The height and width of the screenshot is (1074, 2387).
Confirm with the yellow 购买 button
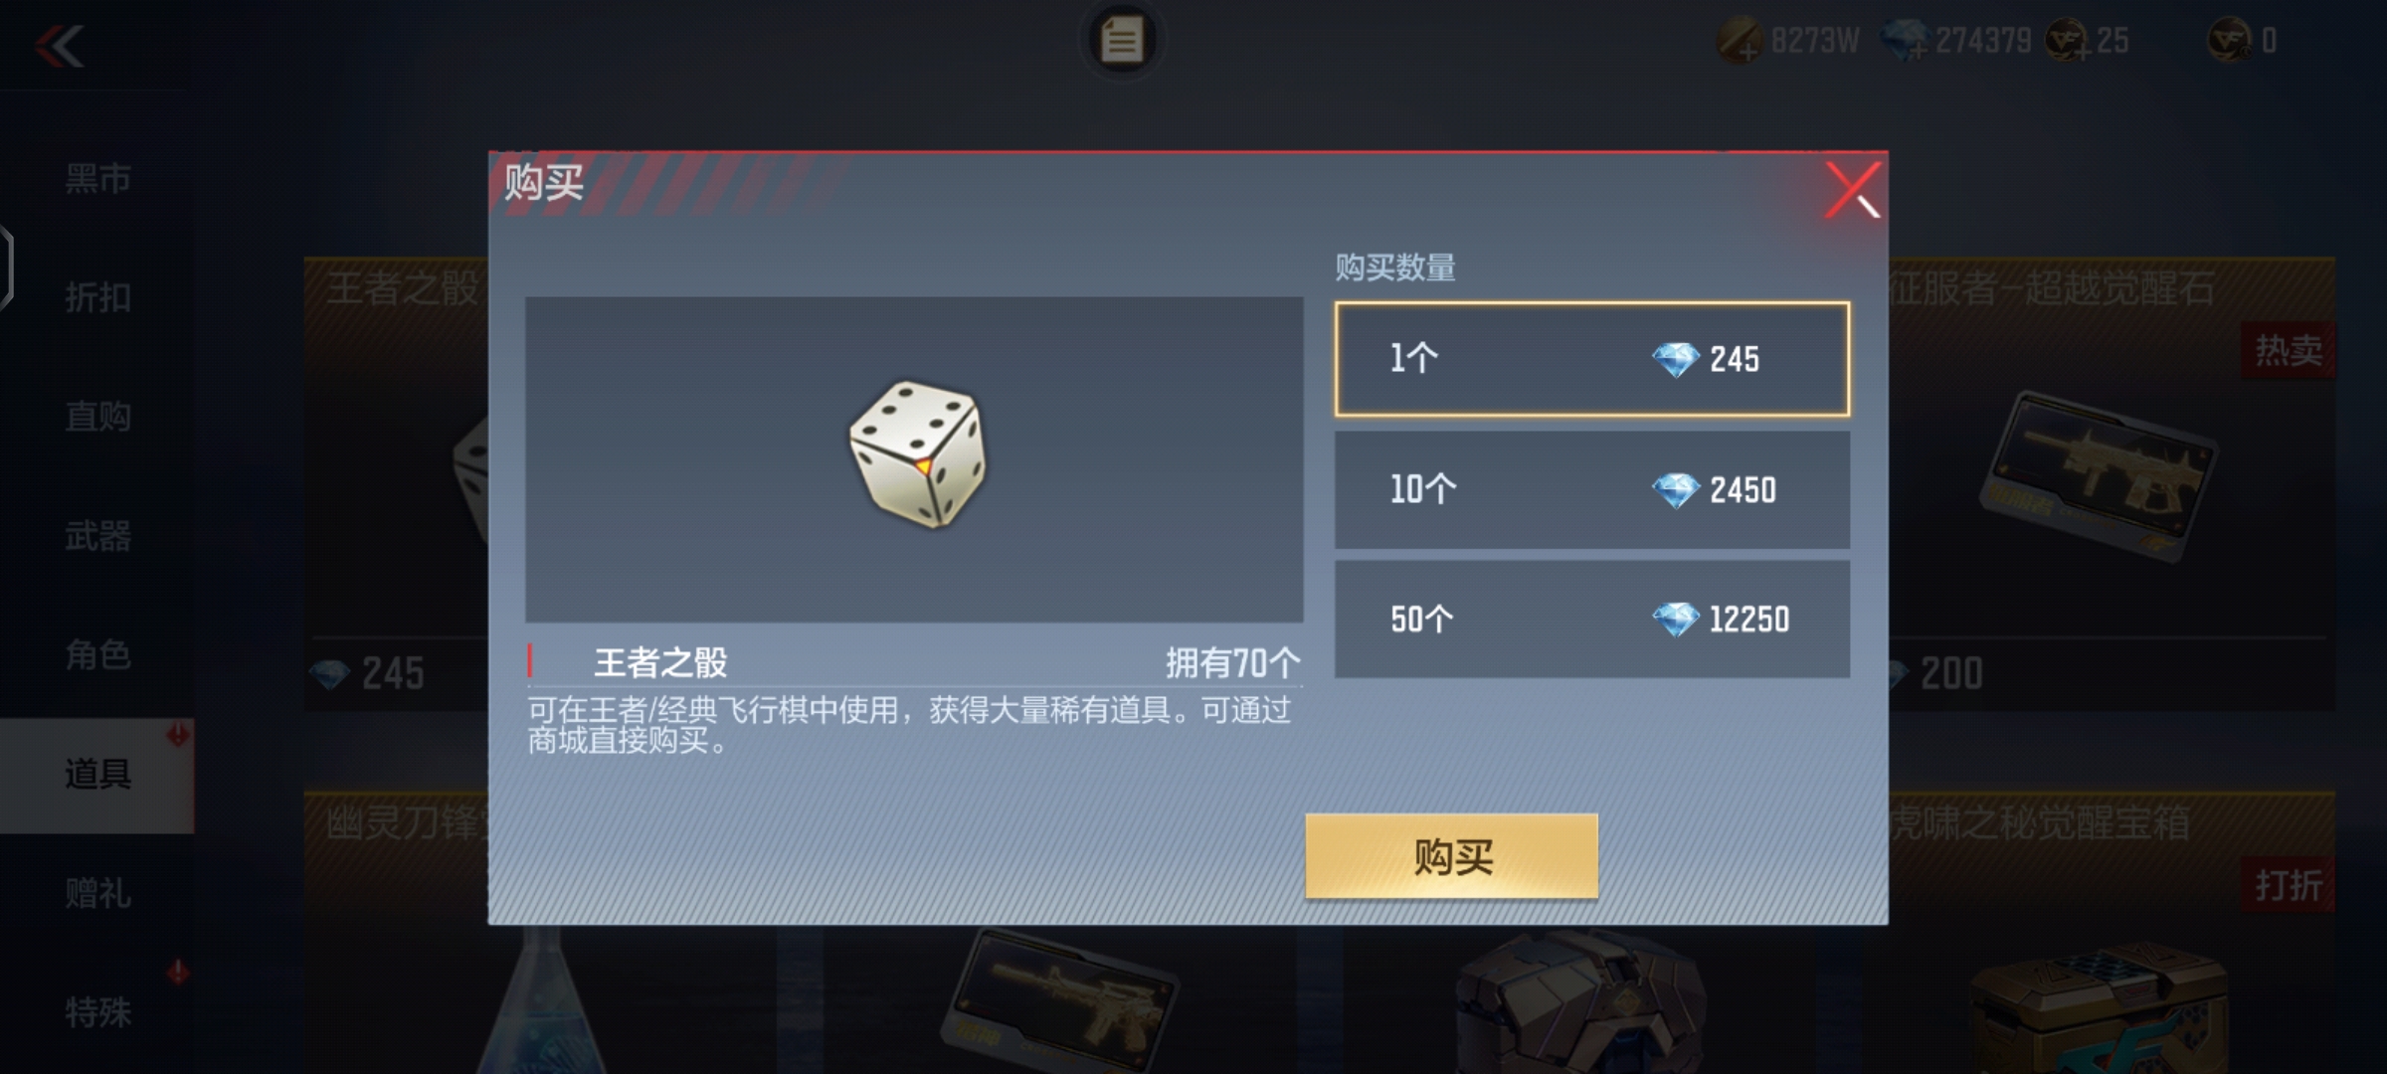[1451, 856]
